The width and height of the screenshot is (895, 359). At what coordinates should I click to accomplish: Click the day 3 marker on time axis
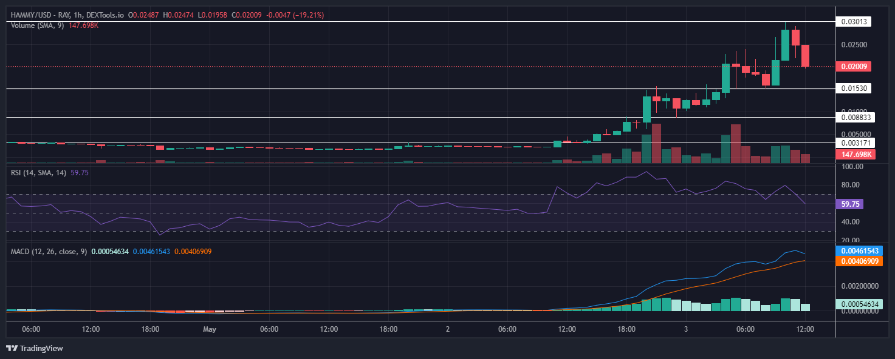[685, 329]
